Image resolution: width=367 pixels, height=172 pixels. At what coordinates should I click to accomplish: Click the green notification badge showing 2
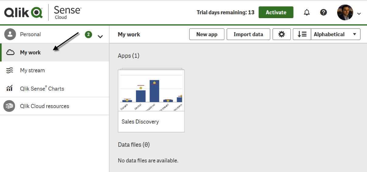[88, 34]
